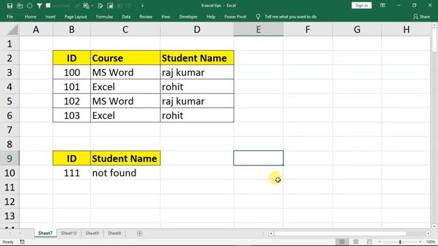Image resolution: width=438 pixels, height=246 pixels.
Task: Select column F header
Action: (307, 29)
